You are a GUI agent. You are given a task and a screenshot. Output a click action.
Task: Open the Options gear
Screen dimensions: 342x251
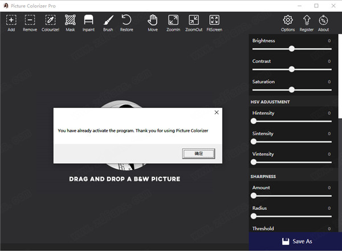click(288, 23)
